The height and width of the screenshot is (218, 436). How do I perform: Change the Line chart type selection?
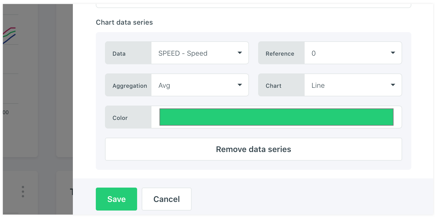click(x=347, y=85)
